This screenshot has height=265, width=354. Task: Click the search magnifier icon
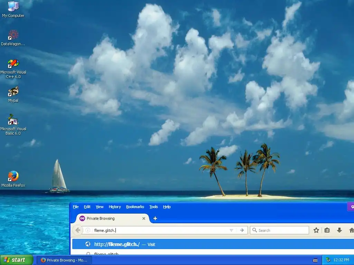click(x=254, y=230)
